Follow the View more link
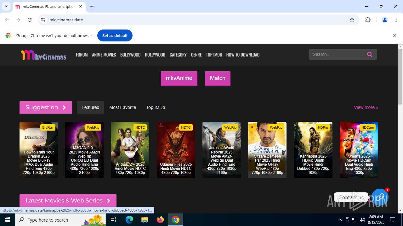 pyautogui.click(x=366, y=107)
